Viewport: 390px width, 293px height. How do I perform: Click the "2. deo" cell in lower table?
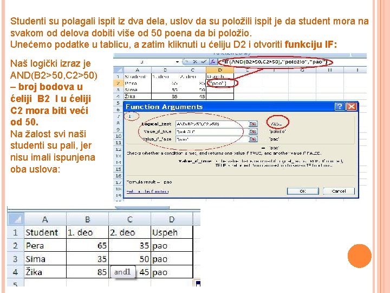[x=129, y=232]
